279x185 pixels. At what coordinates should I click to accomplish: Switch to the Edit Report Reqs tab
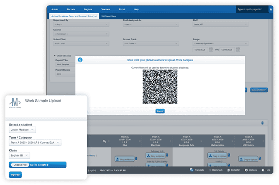(109, 16)
